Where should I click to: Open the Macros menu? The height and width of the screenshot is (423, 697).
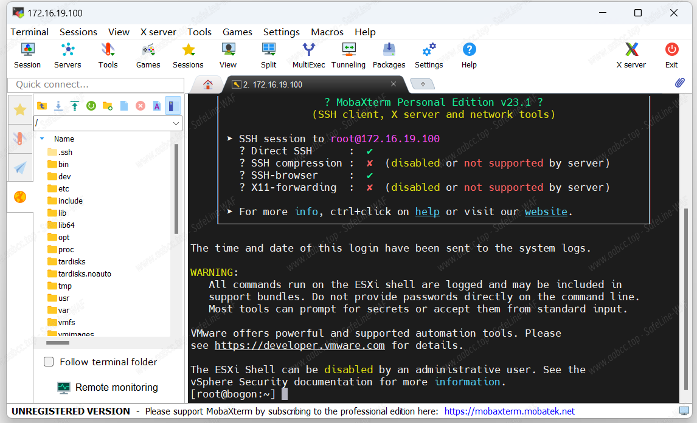click(327, 32)
